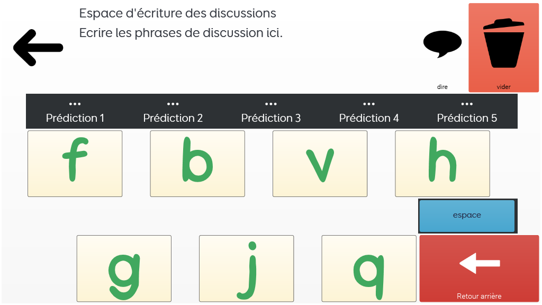542x305 pixels.
Task: Insert a space with the 'espace' key
Action: pos(467,216)
